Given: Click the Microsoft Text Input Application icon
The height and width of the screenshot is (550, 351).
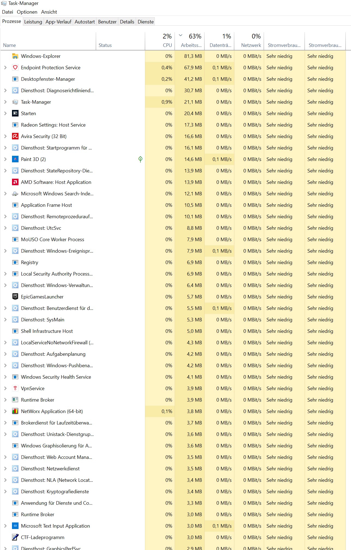Looking at the screenshot, I should click(15, 526).
